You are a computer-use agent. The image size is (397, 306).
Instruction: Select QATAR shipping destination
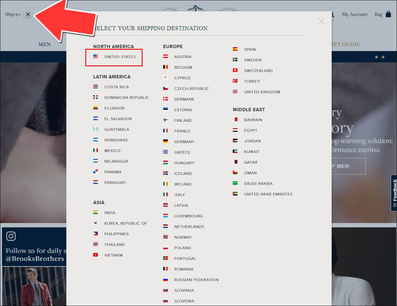[x=250, y=163]
